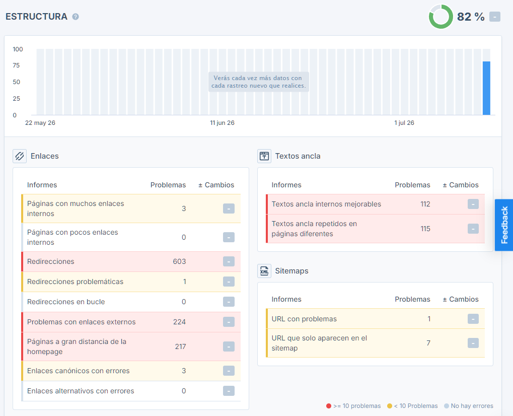Open the Feedback side tab
The width and height of the screenshot is (513, 416).
[504, 225]
